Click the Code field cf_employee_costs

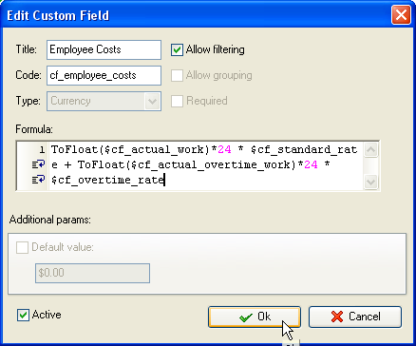click(x=104, y=75)
